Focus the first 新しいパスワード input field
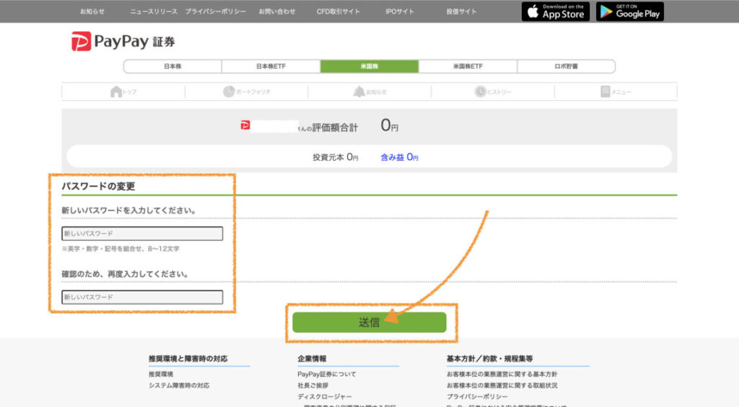Image resolution: width=739 pixels, height=407 pixels. pos(142,234)
